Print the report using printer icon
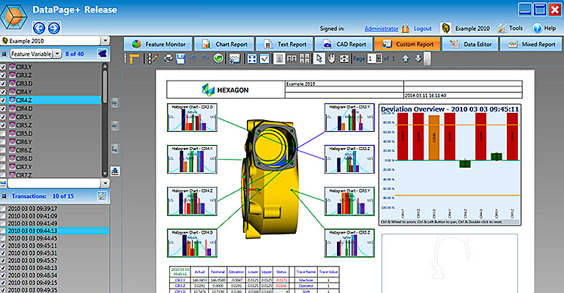564x293 pixels. point(168,59)
